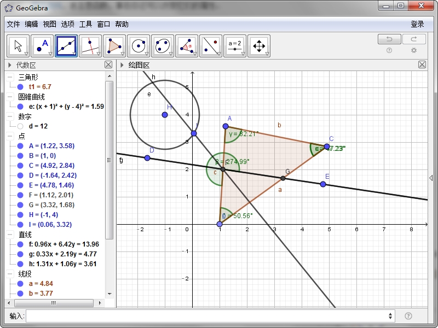Select the Move arrow tool
Image resolution: width=438 pixels, height=328 pixels.
click(x=18, y=46)
